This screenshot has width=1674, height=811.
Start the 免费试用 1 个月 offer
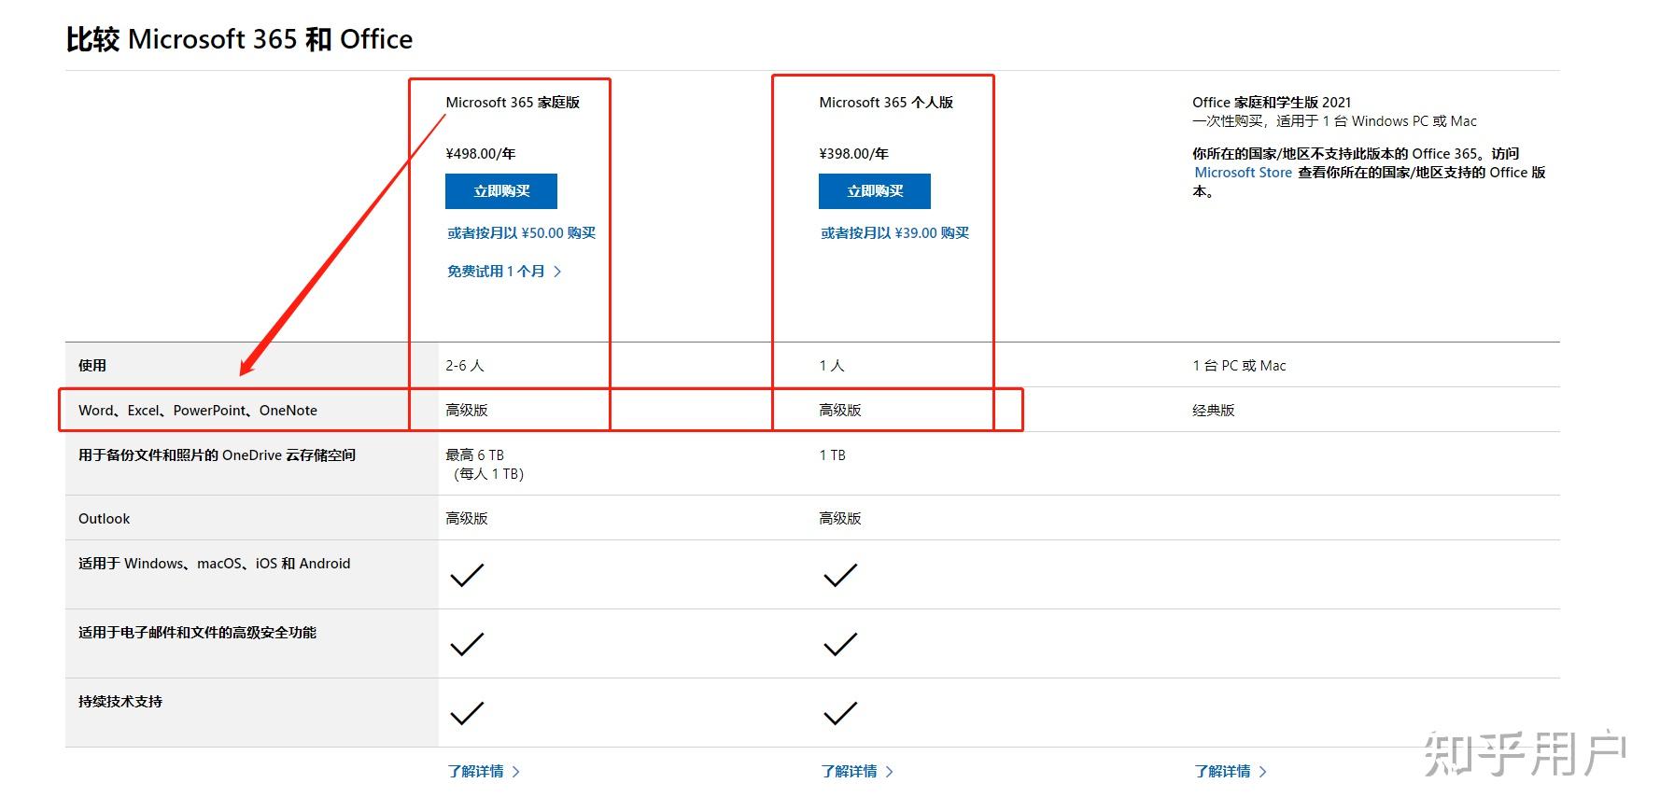(x=504, y=272)
